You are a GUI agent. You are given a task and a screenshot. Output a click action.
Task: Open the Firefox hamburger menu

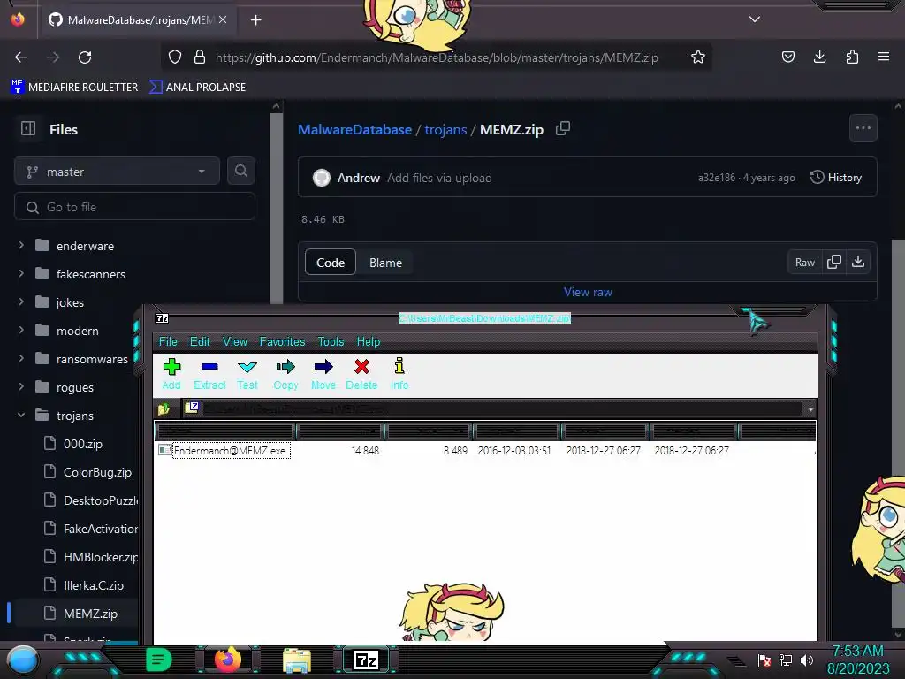pyautogui.click(x=884, y=57)
